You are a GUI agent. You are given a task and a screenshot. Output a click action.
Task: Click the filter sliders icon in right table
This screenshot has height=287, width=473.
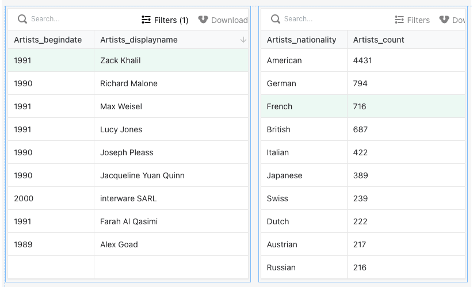click(x=399, y=20)
